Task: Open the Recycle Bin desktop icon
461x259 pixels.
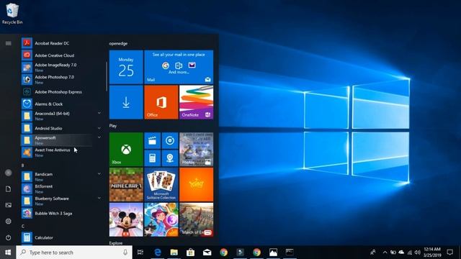Action: coord(12,14)
